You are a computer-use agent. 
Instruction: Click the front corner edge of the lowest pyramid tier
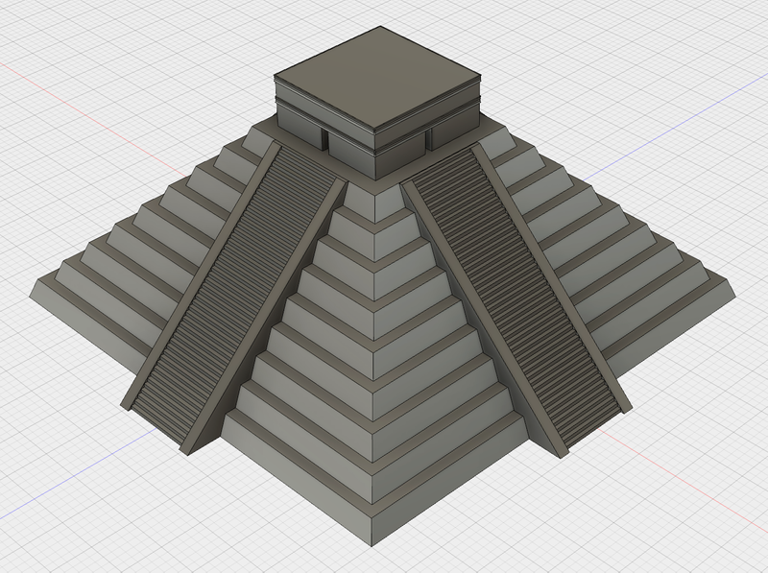tap(372, 533)
